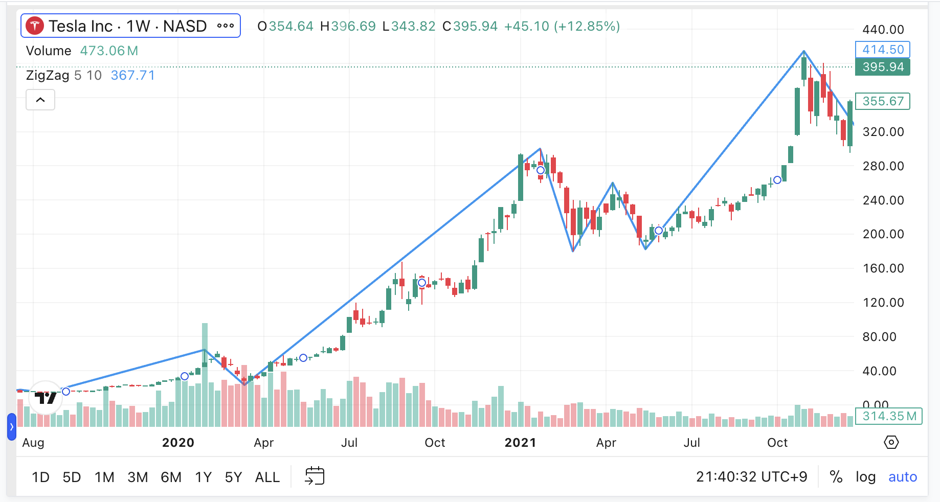Click the Volume value 473.06M

coord(109,51)
